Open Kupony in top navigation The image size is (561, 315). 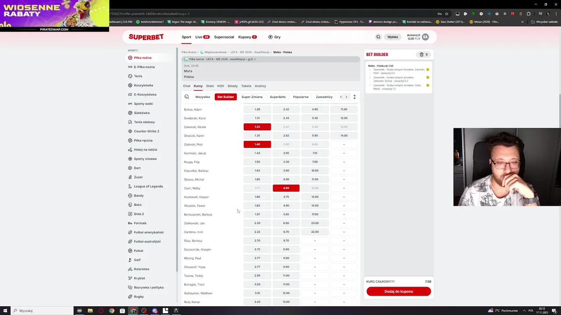coord(248,37)
